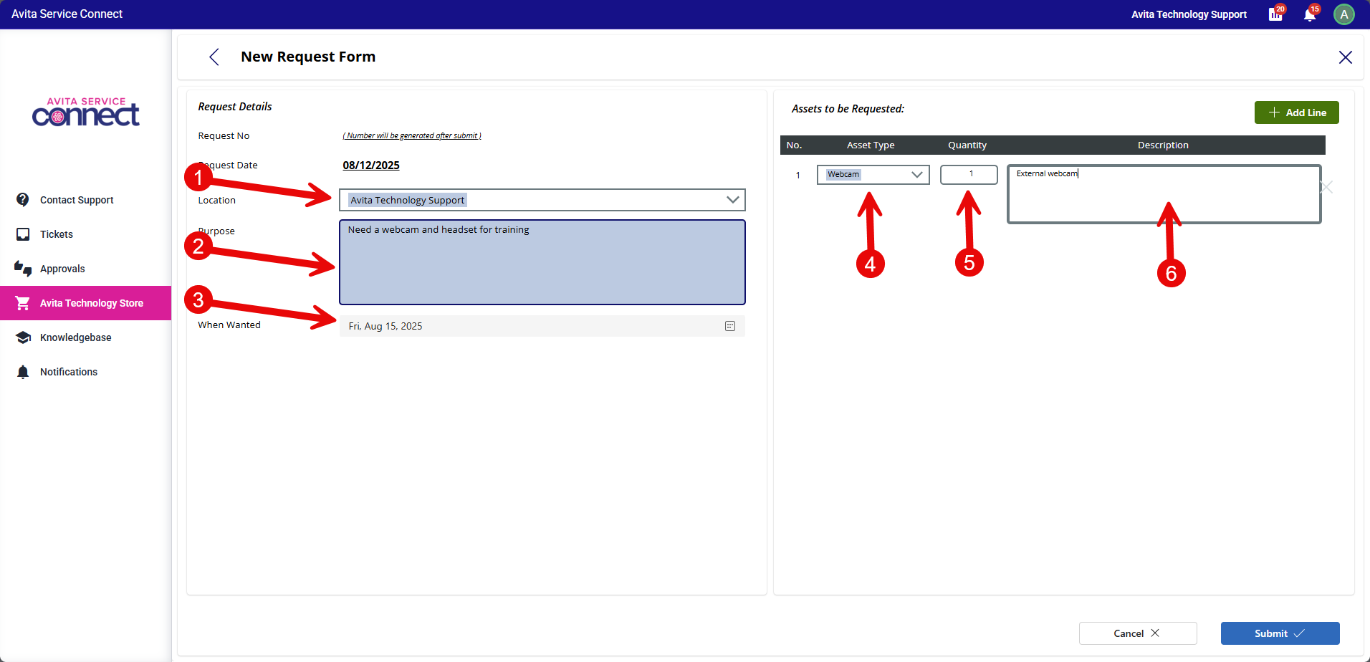Image resolution: width=1370 pixels, height=662 pixels.
Task: Open Tickets from the sidebar
Action: point(86,234)
